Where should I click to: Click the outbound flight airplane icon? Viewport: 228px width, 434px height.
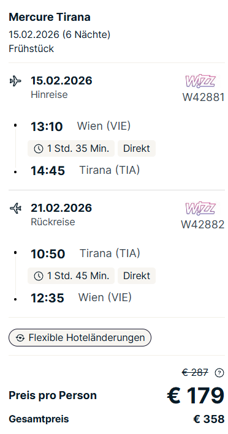(x=15, y=81)
